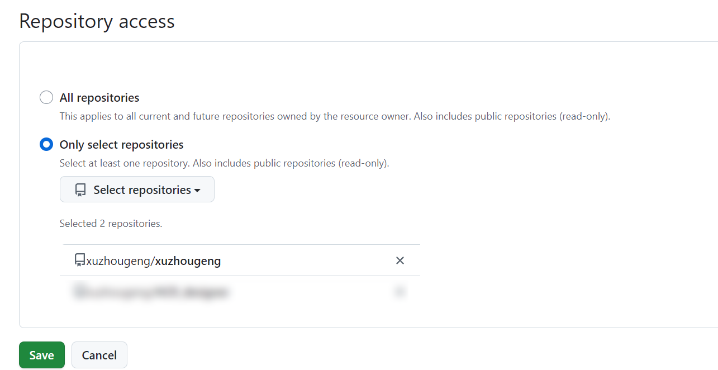Click the bold xuzhougeng repo name portion
718x370 pixels.
tap(188, 261)
